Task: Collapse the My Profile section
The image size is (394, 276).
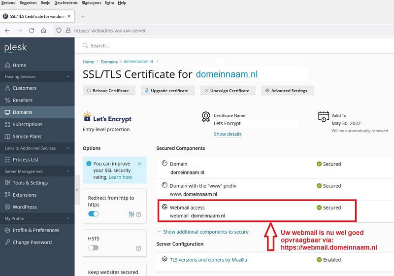Action: (x=68, y=218)
